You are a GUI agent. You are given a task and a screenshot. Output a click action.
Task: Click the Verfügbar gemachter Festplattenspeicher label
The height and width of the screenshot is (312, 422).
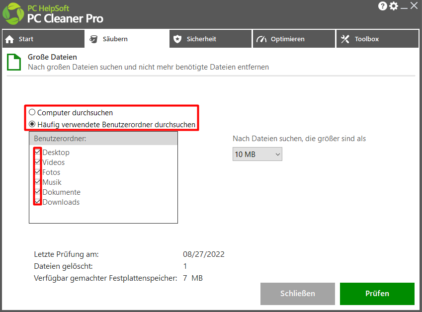[105, 278]
